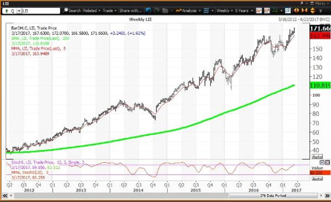Expand the folder icon dropdown arrow
This screenshot has width=331, height=202.
(x=171, y=11)
